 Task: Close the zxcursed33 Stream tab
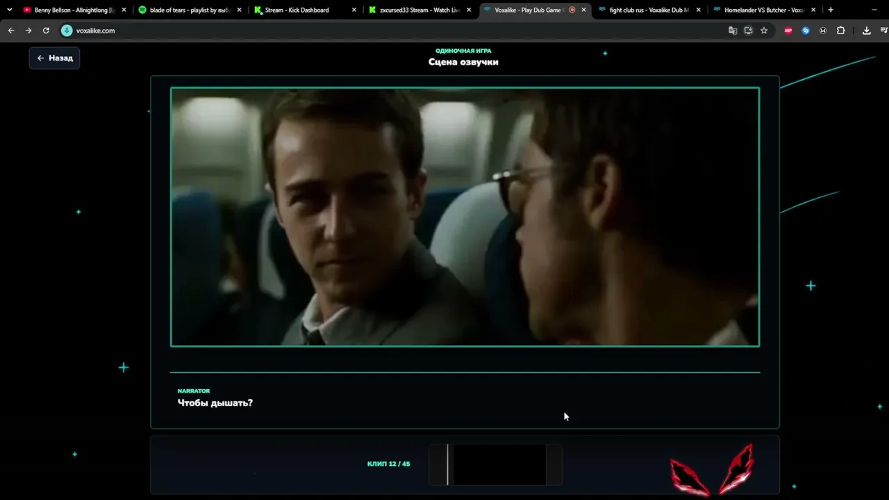click(470, 10)
